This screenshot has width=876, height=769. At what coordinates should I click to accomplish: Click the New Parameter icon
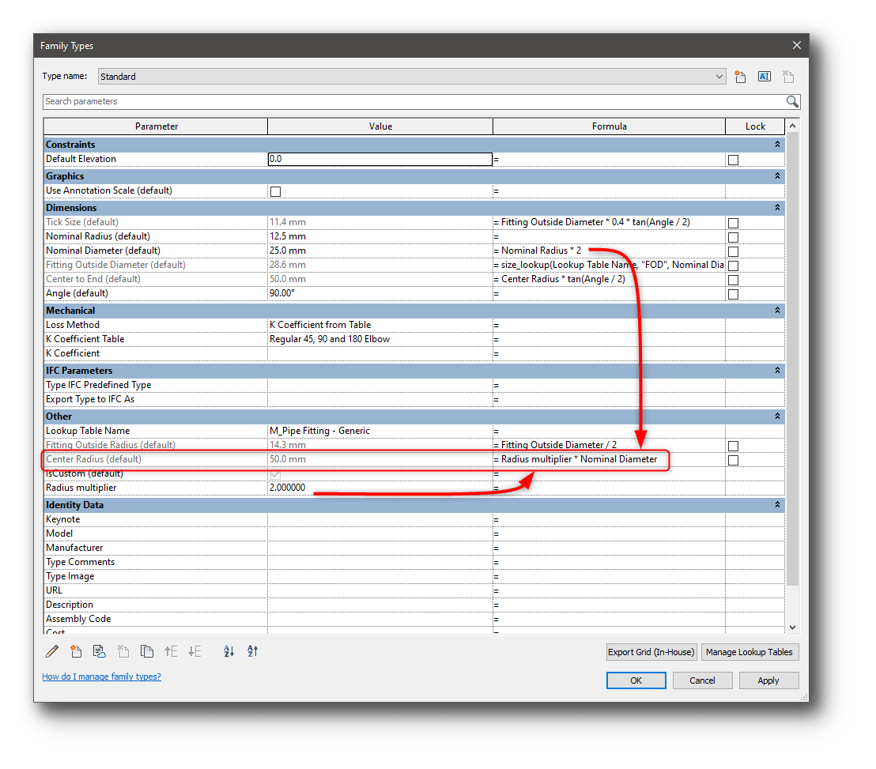[75, 651]
